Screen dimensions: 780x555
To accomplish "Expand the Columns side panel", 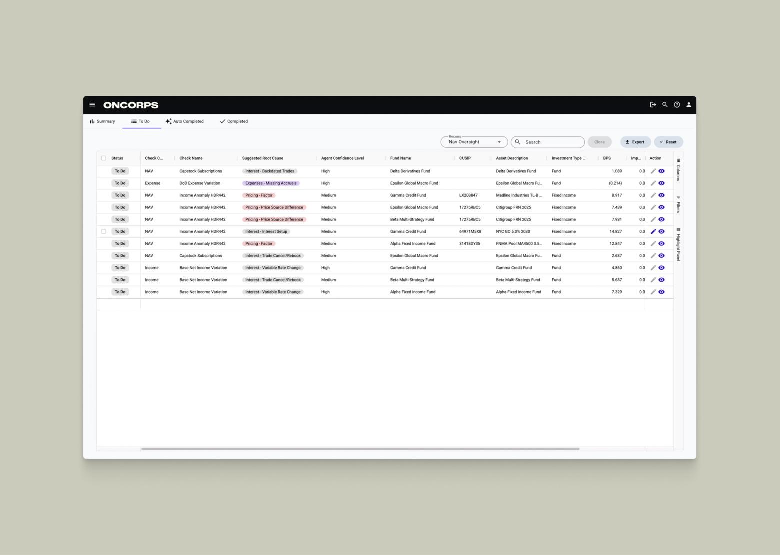I will [678, 170].
